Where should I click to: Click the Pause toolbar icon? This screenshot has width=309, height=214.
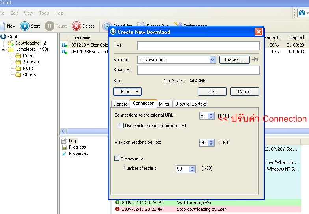click(x=50, y=26)
